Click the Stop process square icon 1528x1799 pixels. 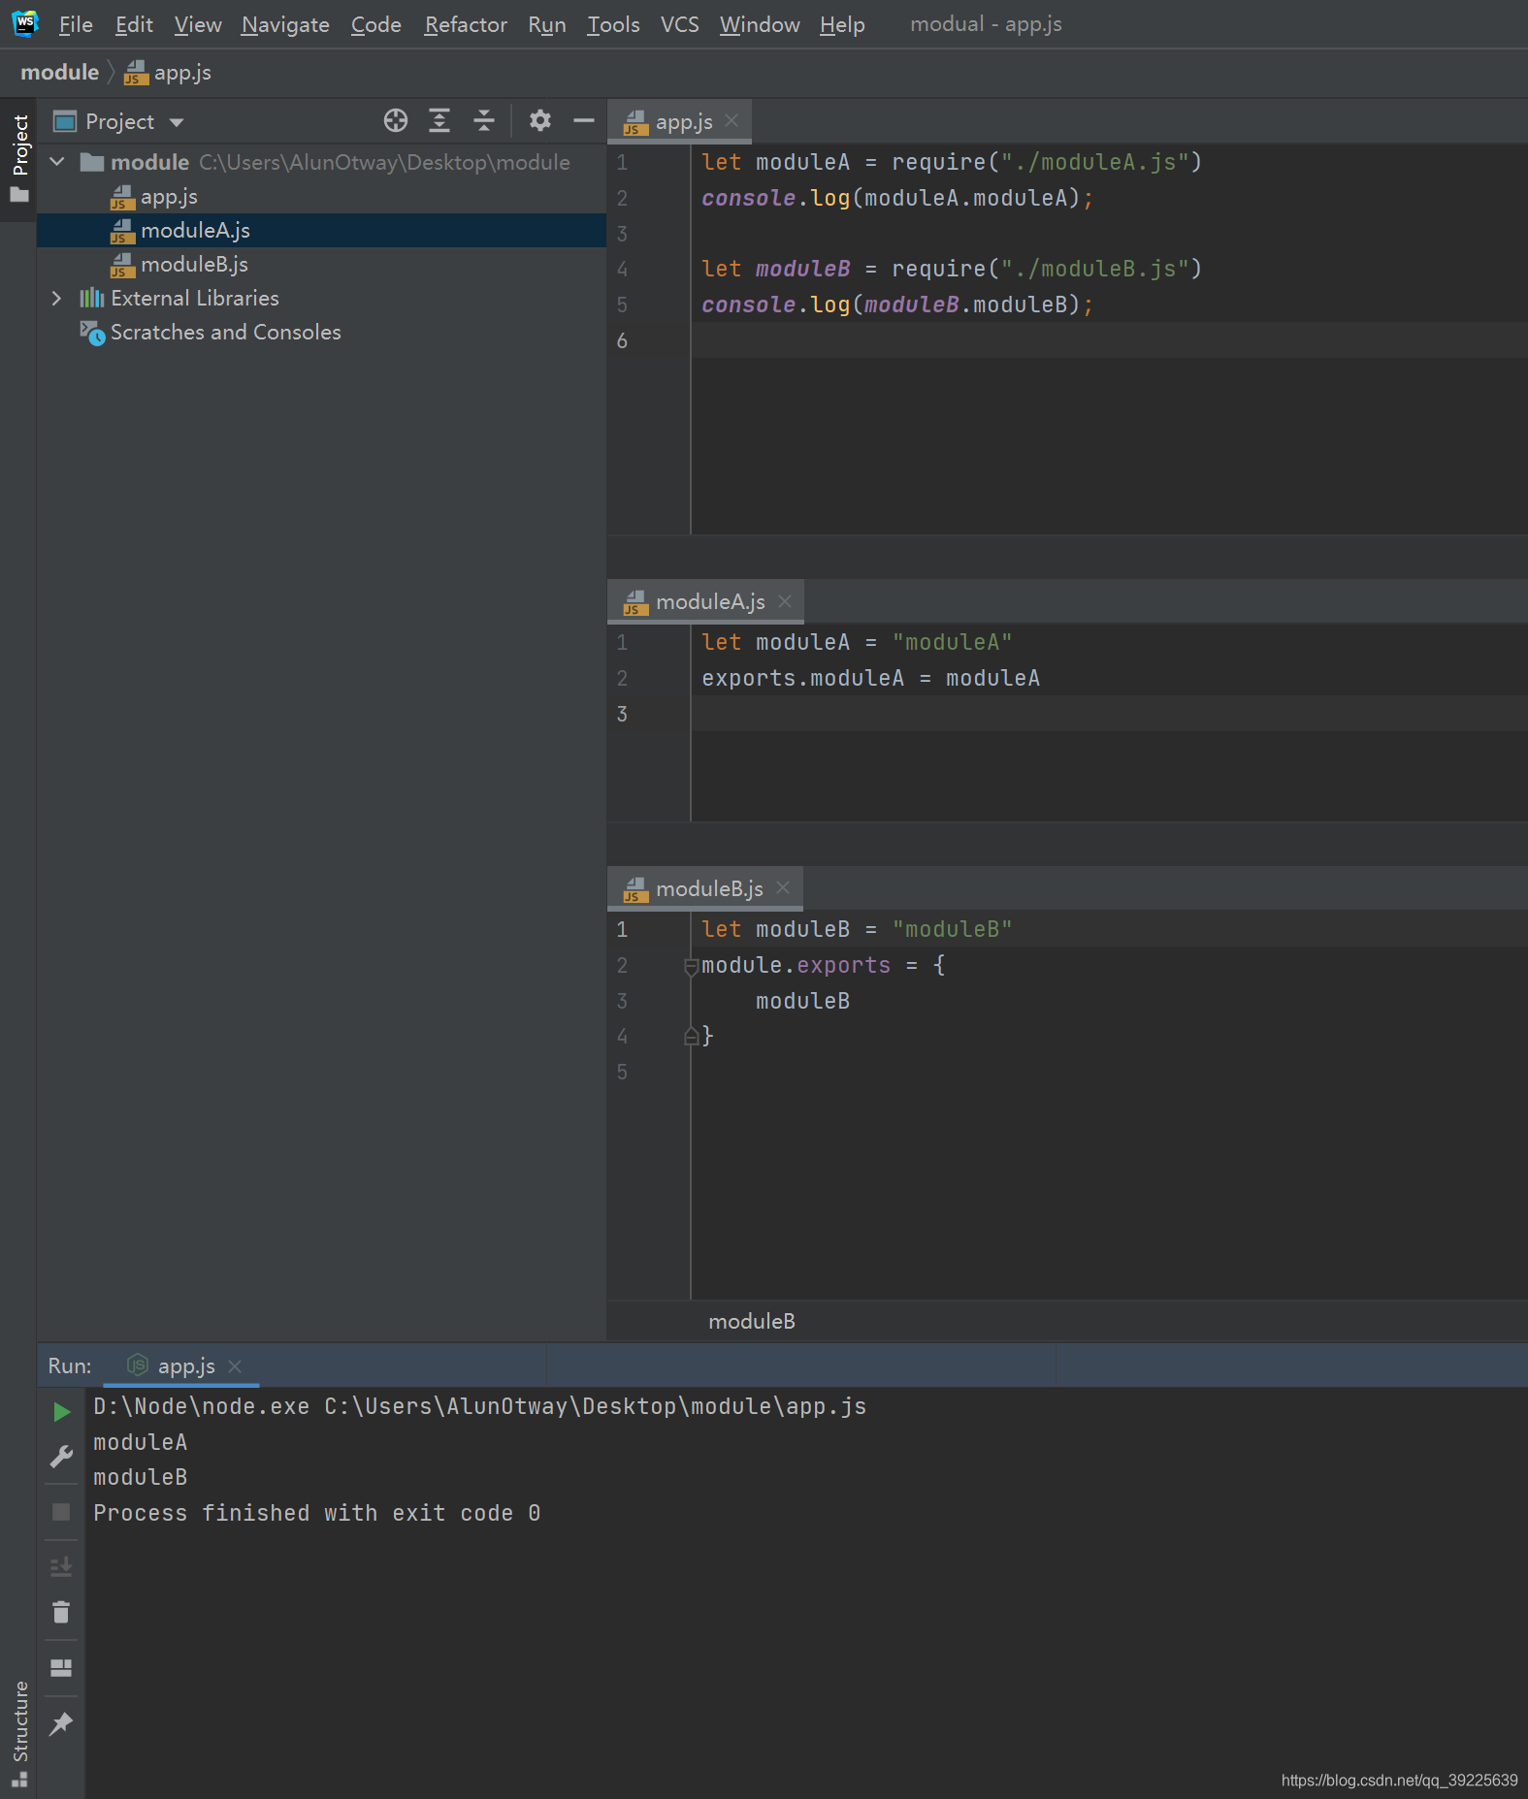(61, 1512)
